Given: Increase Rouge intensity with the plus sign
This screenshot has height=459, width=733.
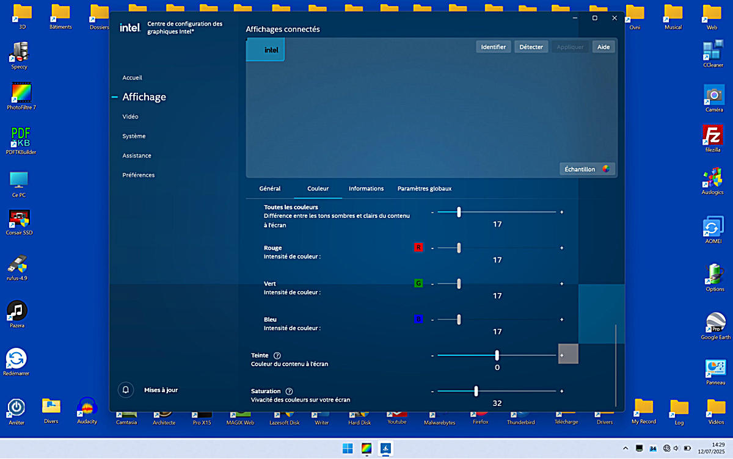Looking at the screenshot, I should [x=562, y=248].
